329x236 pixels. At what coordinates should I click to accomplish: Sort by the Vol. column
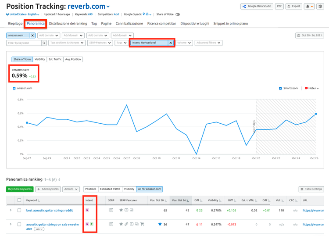(x=283, y=200)
